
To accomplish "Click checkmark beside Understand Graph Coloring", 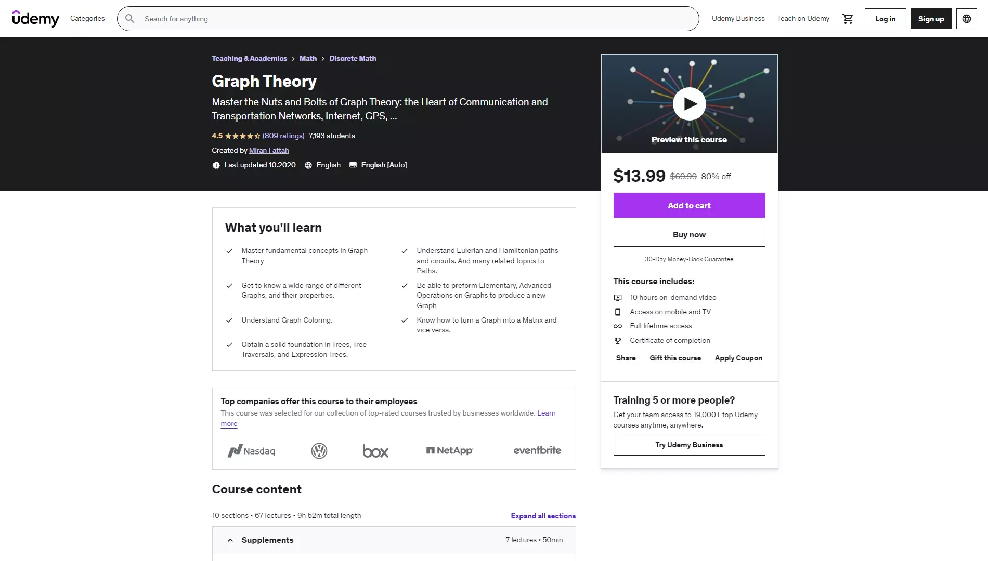I will coord(229,320).
